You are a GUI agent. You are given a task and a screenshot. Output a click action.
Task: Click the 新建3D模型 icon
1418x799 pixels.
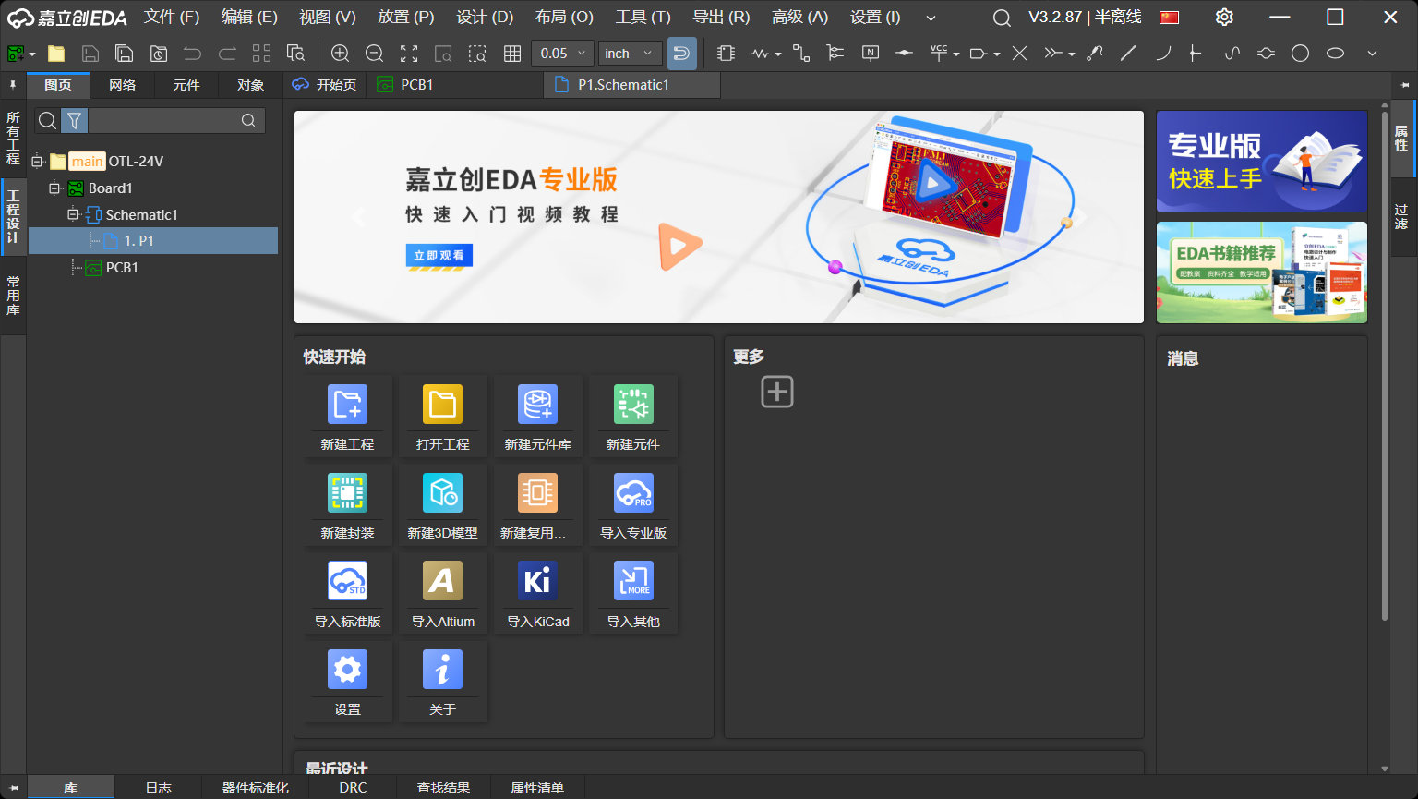(442, 493)
